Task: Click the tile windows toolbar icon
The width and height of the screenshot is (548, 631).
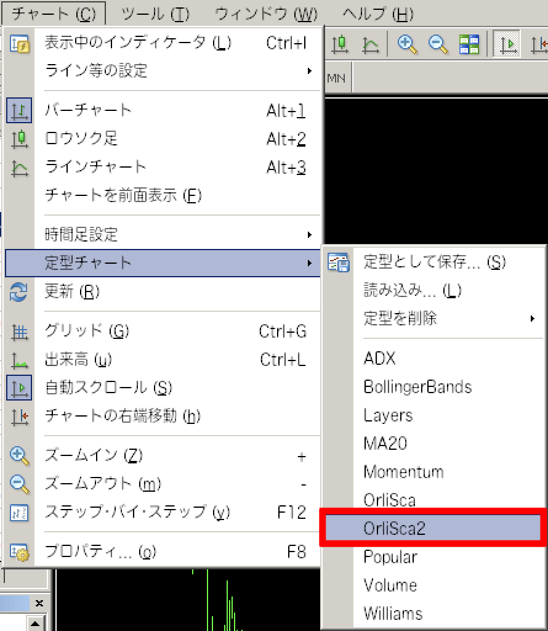Action: pos(469,44)
